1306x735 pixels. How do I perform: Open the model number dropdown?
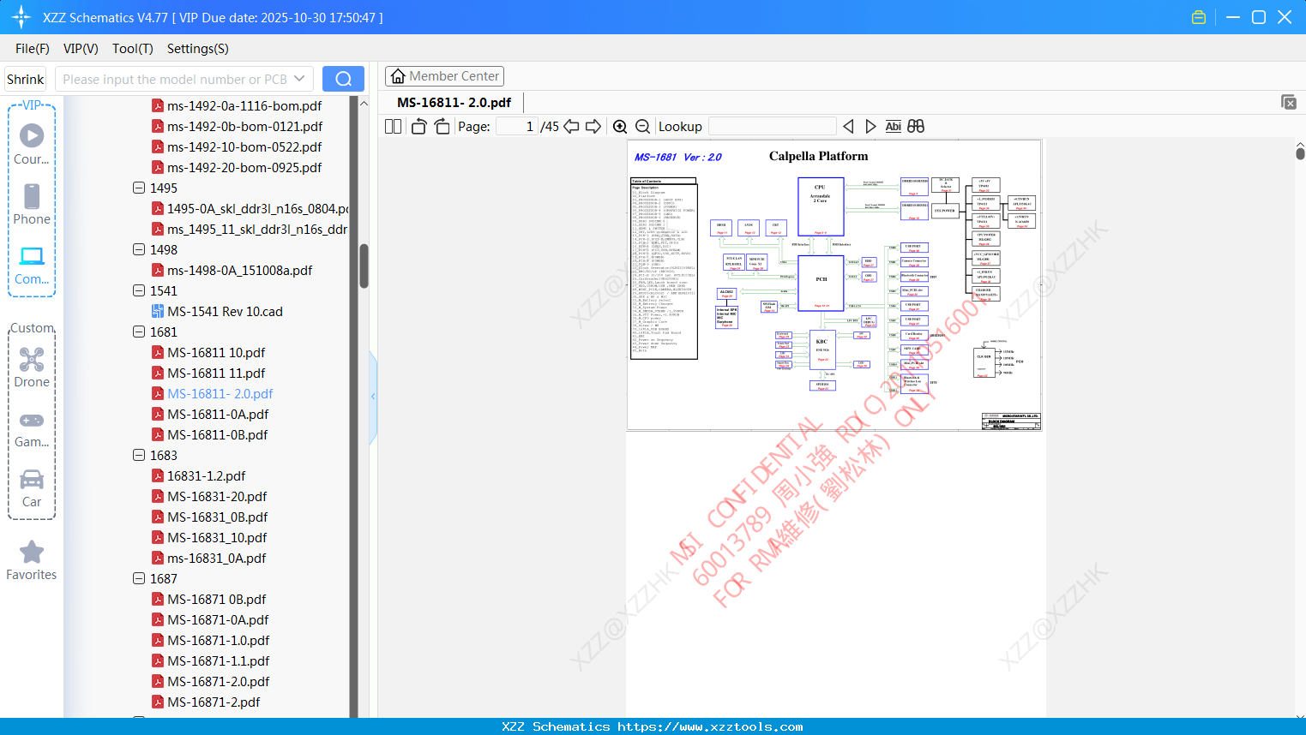tap(299, 79)
